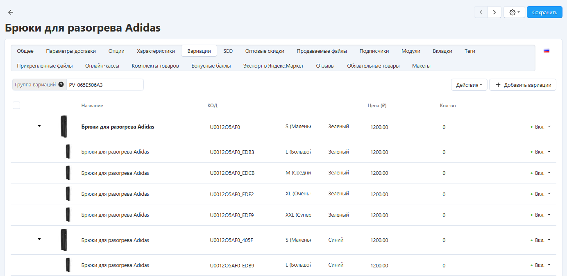Open bold product name link for U0012O5AF0
This screenshot has width=567, height=276.
point(118,127)
